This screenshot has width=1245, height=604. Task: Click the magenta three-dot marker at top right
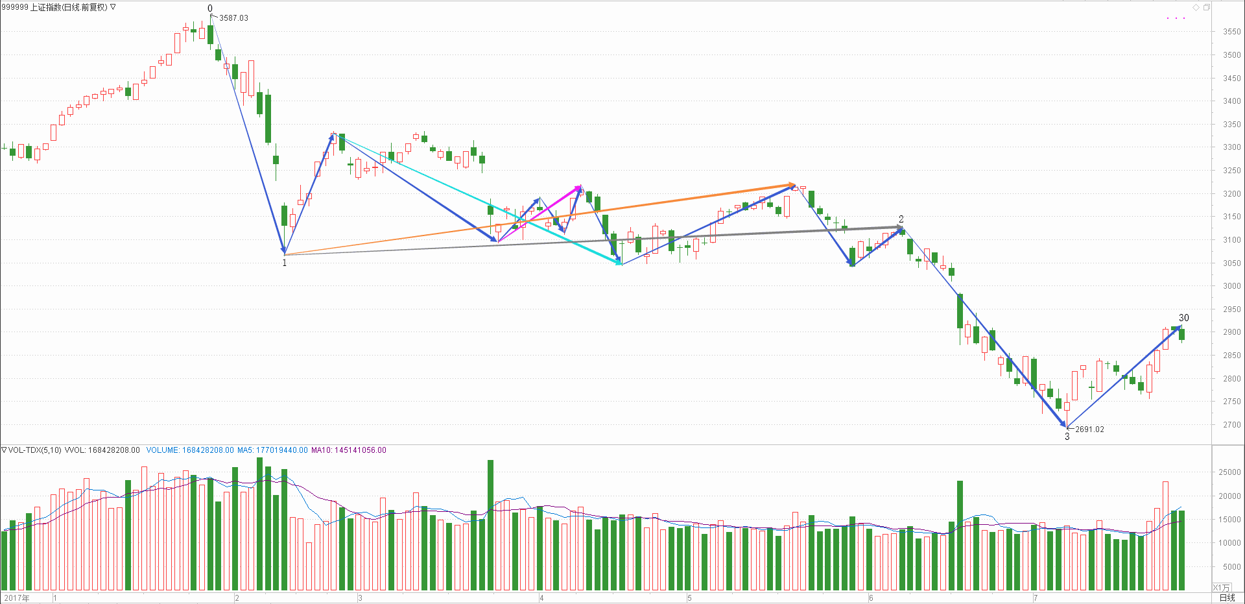point(1176,18)
